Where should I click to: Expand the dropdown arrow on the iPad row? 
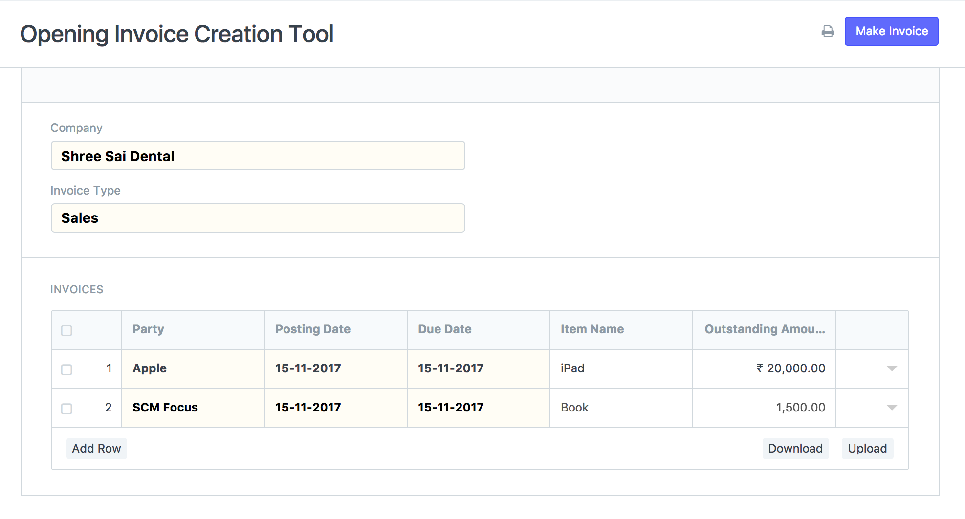pos(892,369)
